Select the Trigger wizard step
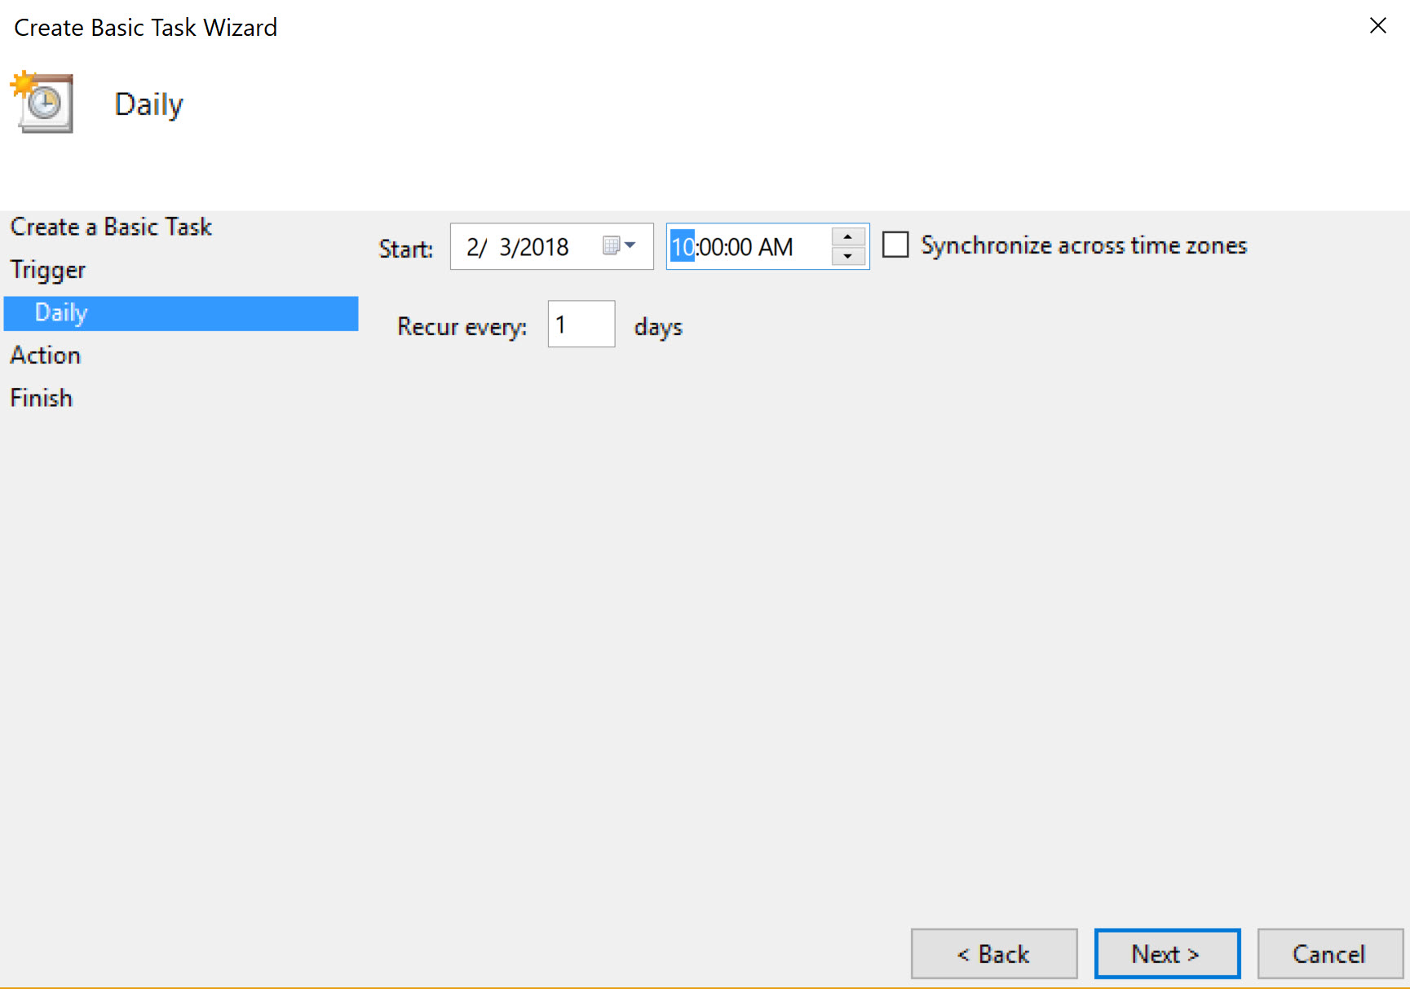The image size is (1410, 989). tap(47, 270)
